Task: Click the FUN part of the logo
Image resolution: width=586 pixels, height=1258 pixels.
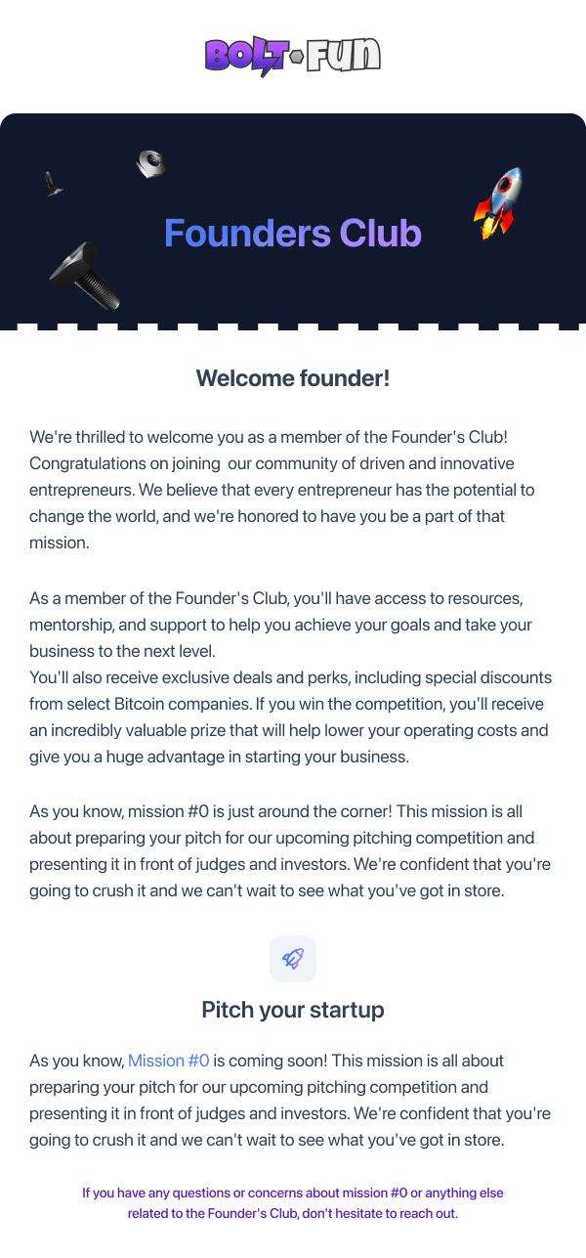Action: pos(344,55)
